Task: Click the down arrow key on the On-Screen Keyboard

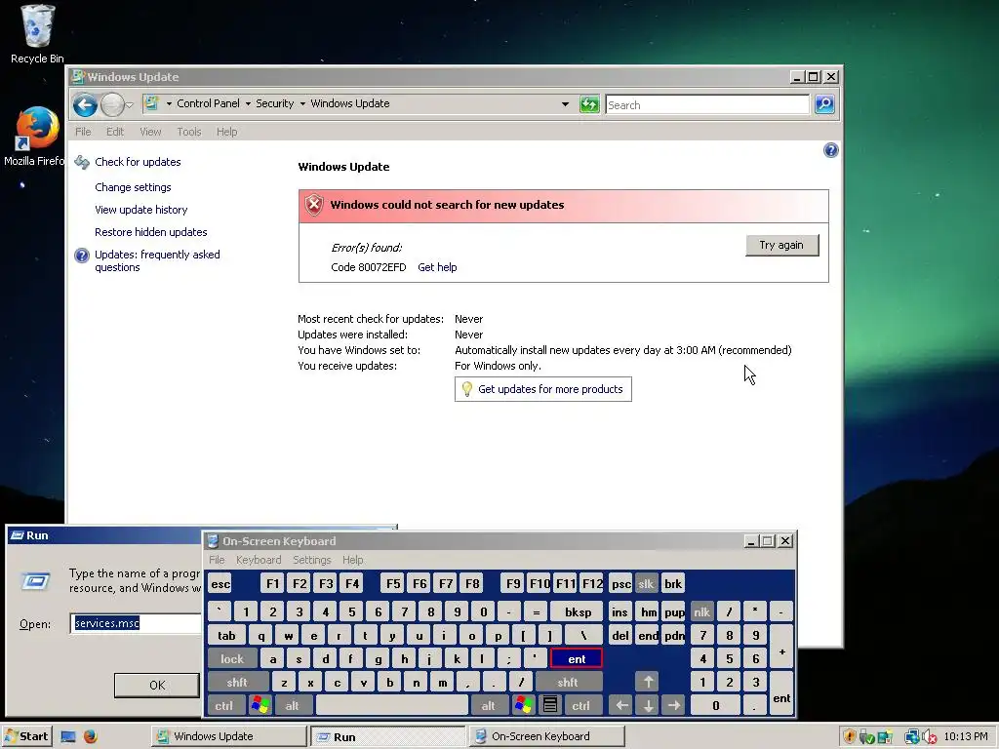Action: (x=648, y=705)
